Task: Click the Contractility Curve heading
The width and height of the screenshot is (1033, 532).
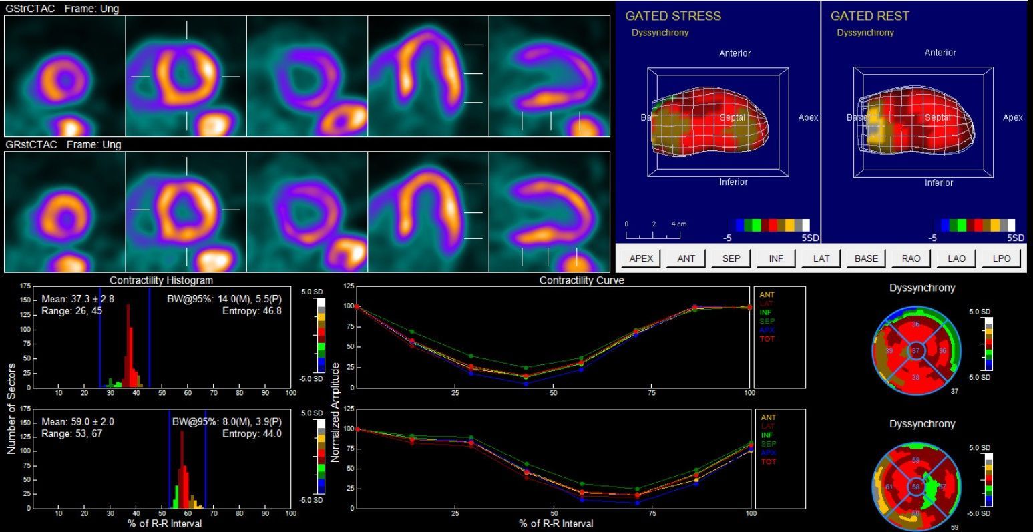Action: tap(582, 280)
